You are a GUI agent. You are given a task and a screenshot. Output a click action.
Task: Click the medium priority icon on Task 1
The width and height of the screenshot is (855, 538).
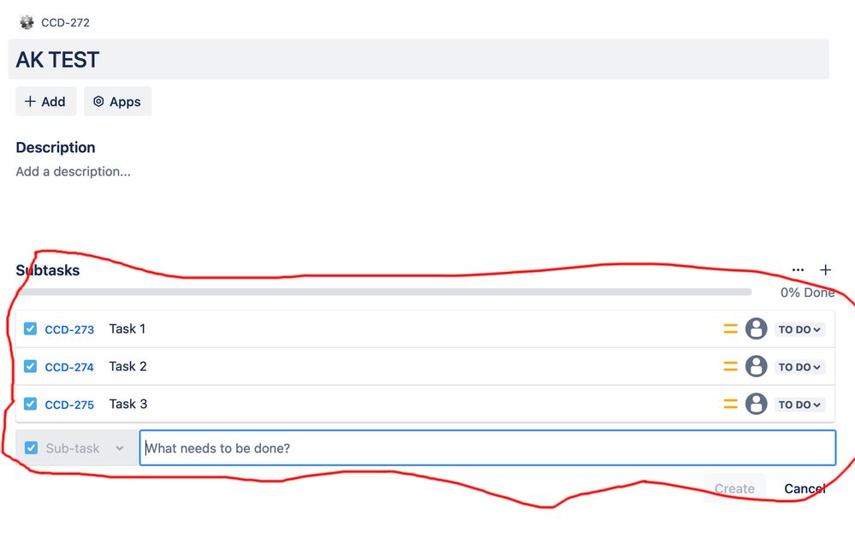(730, 328)
